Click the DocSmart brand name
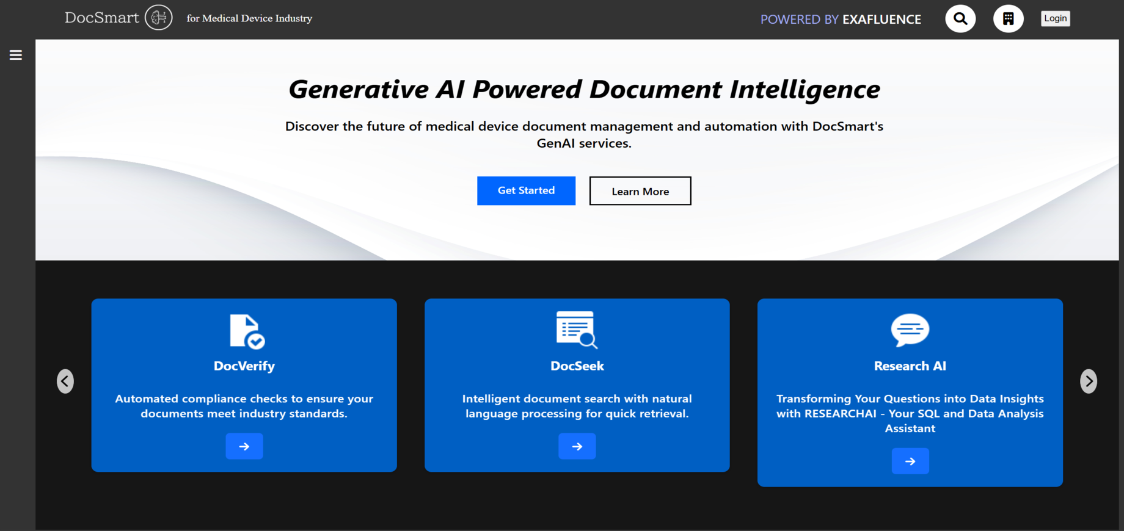Screen dimensions: 1124x531 (x=102, y=18)
